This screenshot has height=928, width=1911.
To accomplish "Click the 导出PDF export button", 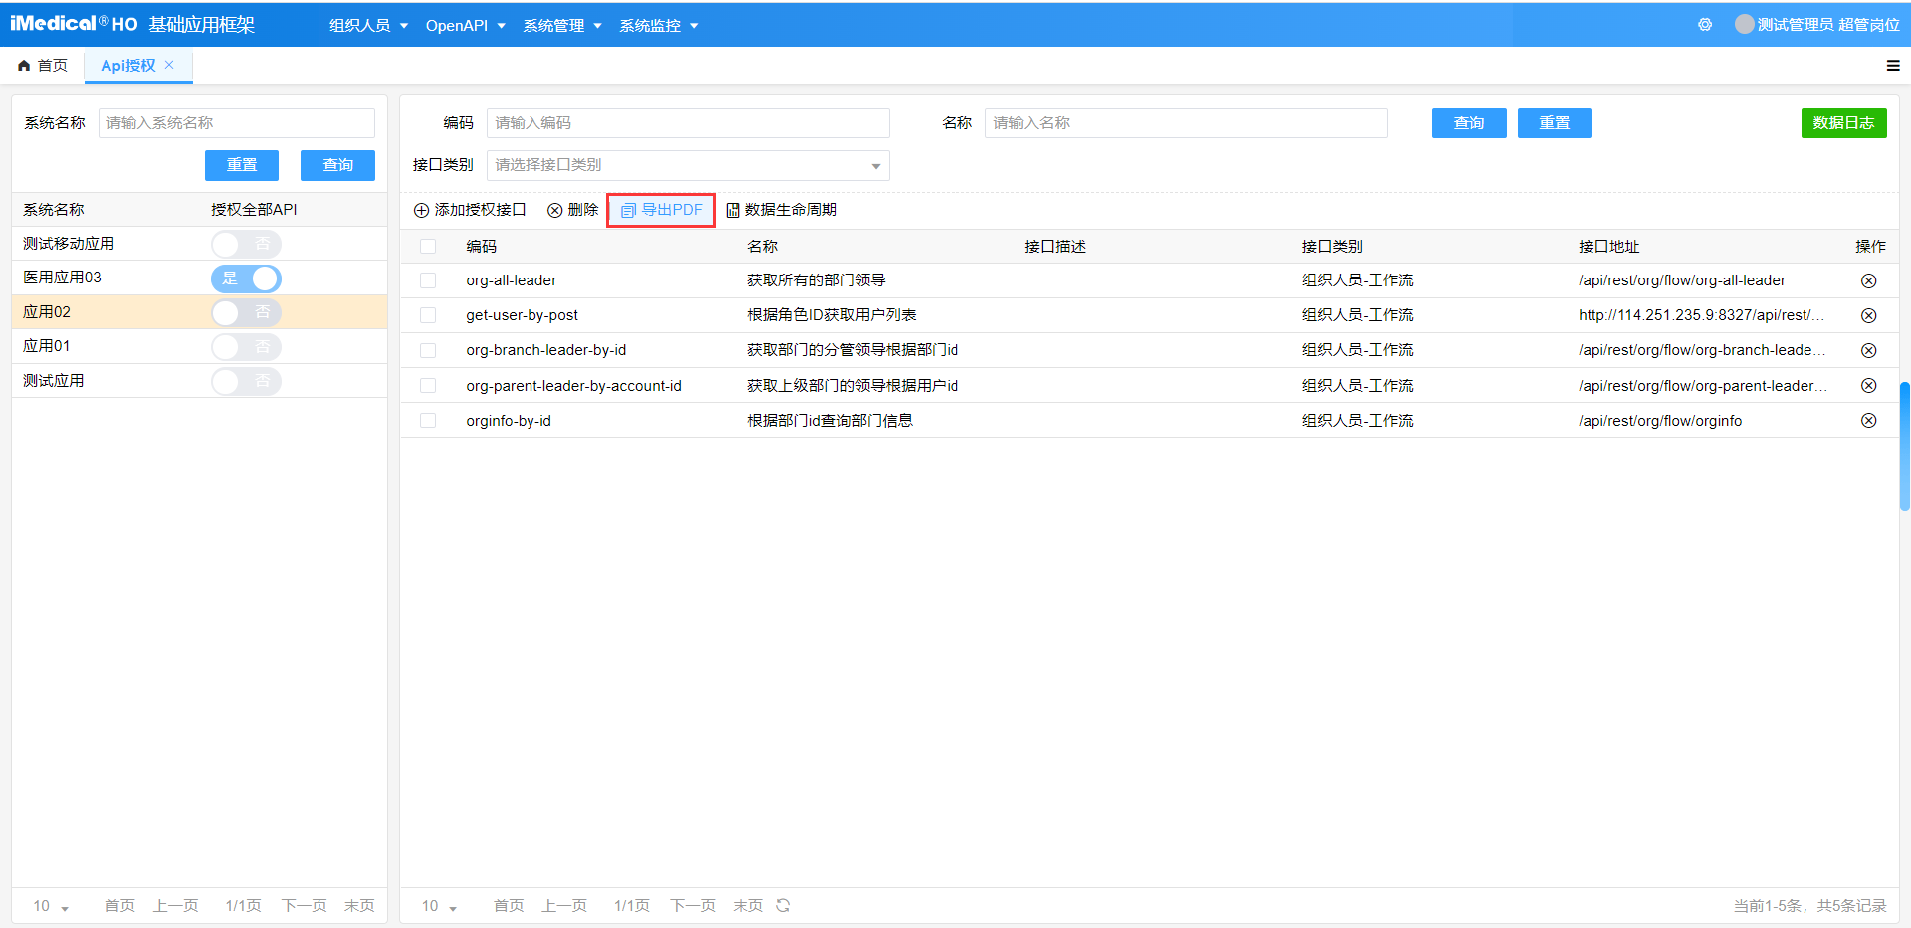I will tap(662, 210).
